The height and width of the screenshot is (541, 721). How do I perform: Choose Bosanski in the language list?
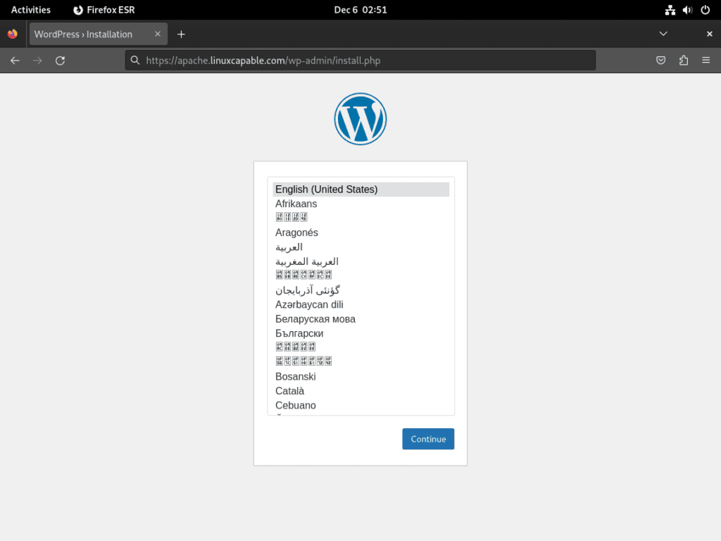point(295,376)
